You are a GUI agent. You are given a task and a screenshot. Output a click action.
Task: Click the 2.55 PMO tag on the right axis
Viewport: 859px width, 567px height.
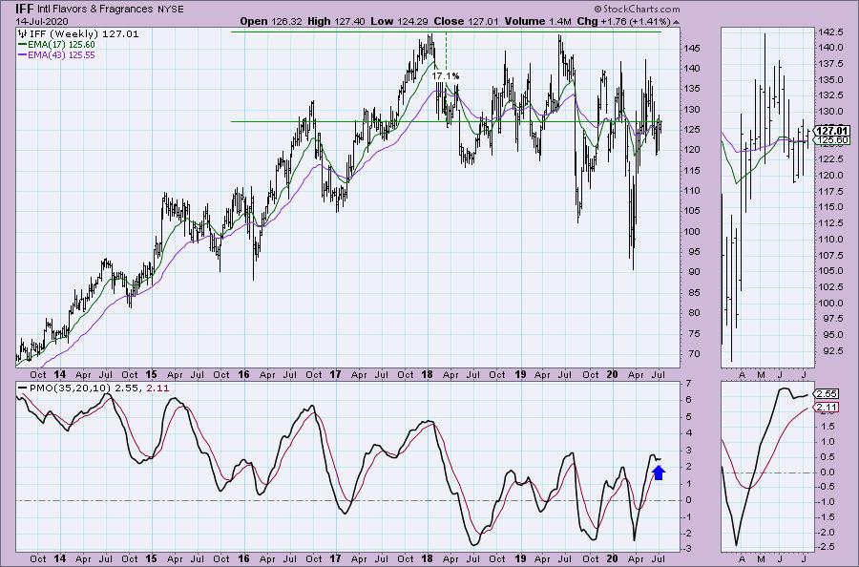pyautogui.click(x=827, y=394)
